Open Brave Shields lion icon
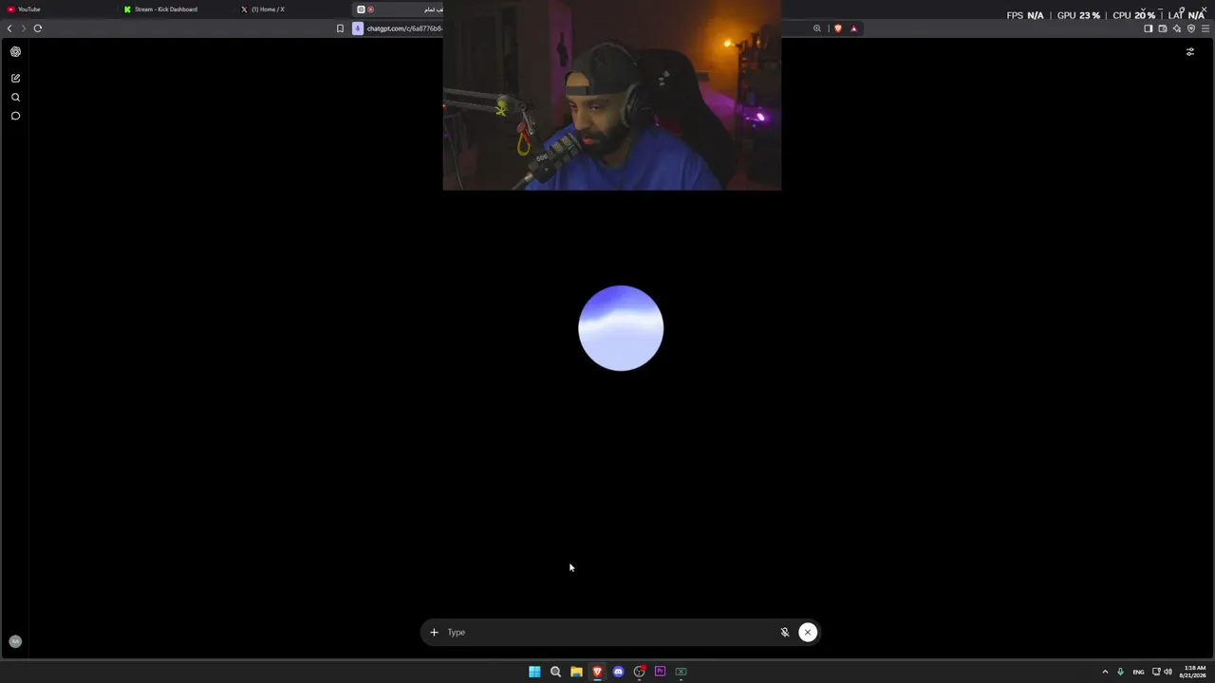Screen dimensions: 1215x683 click(x=837, y=28)
